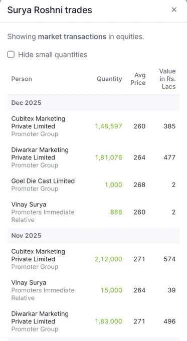The width and height of the screenshot is (187, 341).
Task: Click the Surya Roshni trades title
Action: point(50,10)
